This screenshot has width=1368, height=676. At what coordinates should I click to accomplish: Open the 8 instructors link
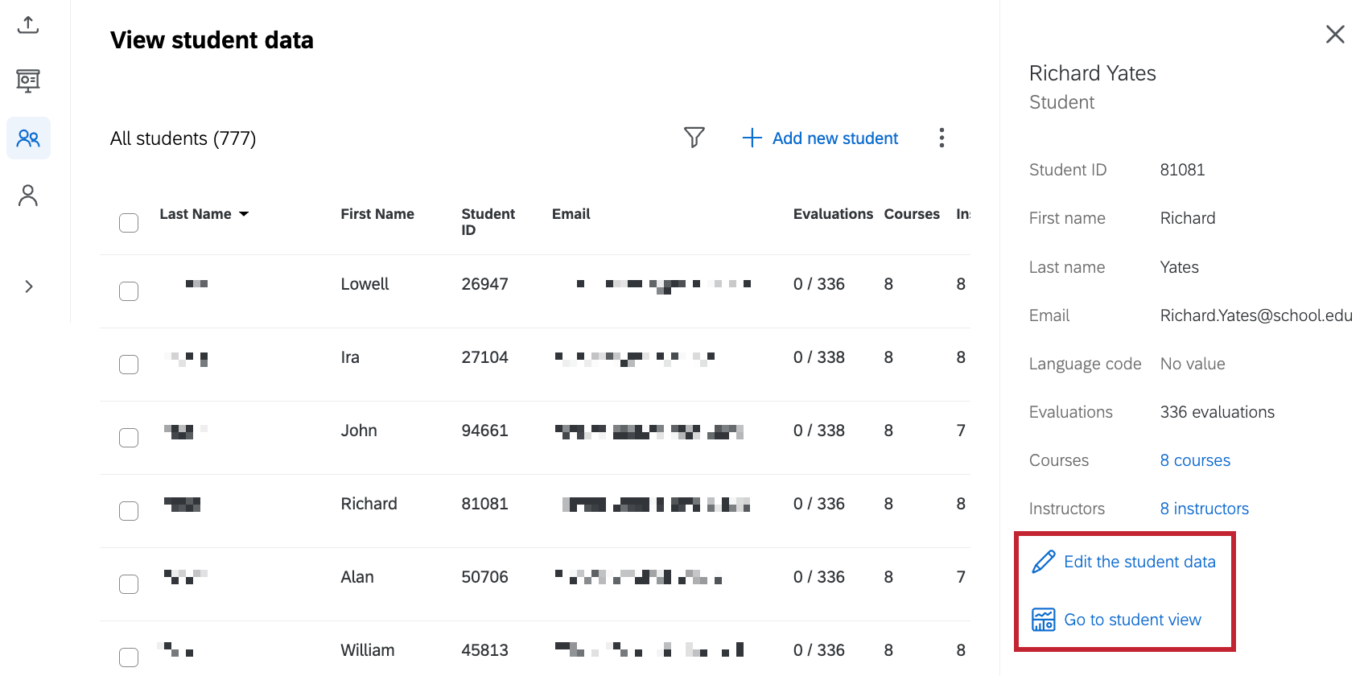[x=1204, y=509]
